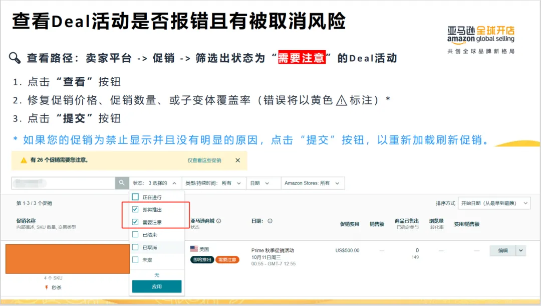This screenshot has width=541, height=306.
Task: Open the 类型/持续时间 filter dropdown
Action: tap(213, 183)
